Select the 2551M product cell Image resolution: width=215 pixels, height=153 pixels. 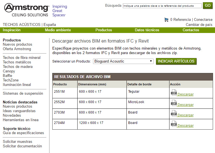click(x=65, y=93)
